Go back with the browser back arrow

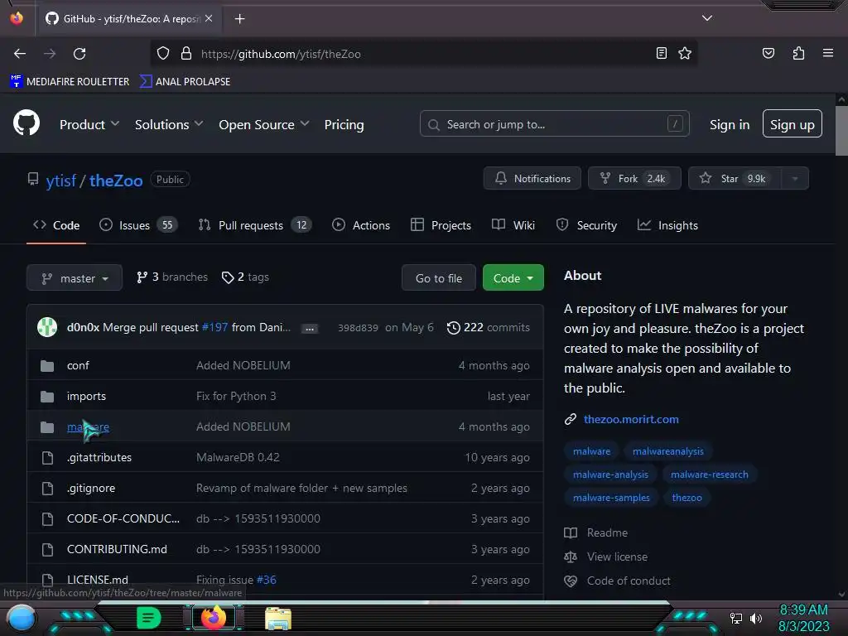coord(20,54)
